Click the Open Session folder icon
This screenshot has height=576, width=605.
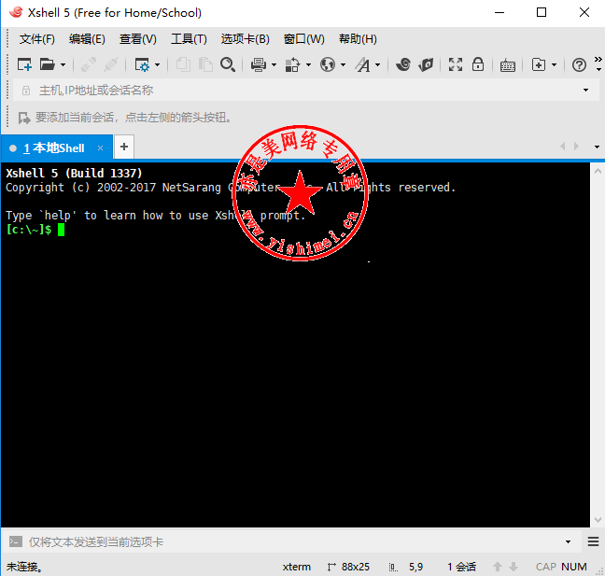click(47, 64)
